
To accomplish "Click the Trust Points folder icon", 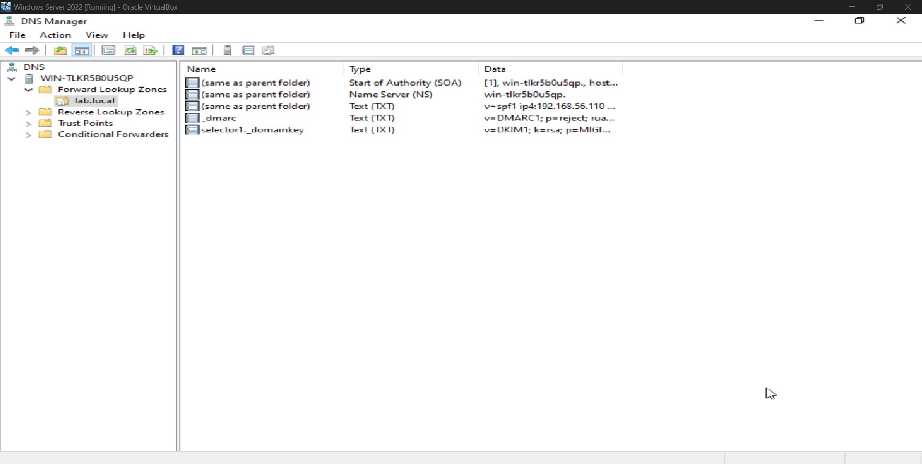I will pos(45,123).
